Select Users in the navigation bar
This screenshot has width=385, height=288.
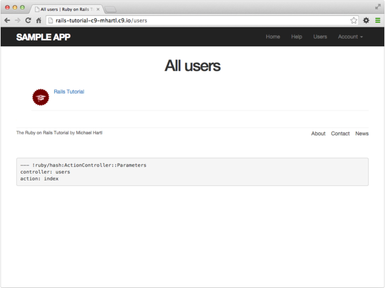click(320, 37)
